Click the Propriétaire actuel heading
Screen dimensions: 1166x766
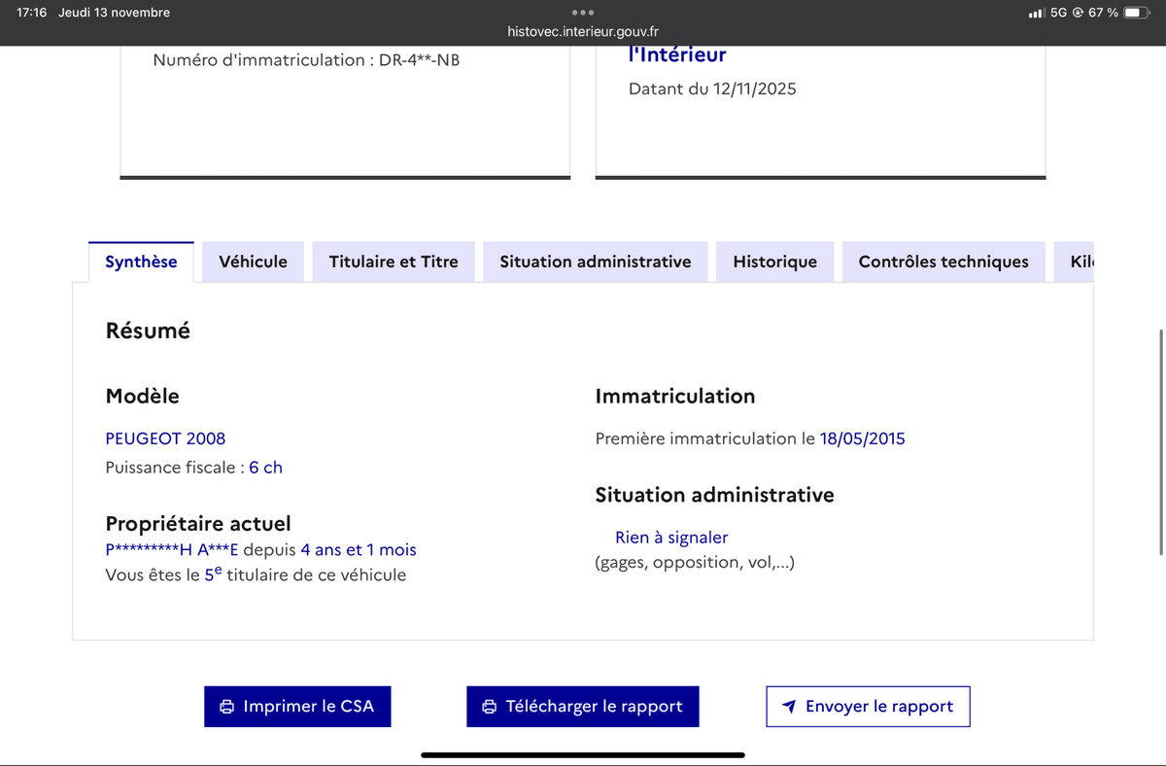point(198,524)
